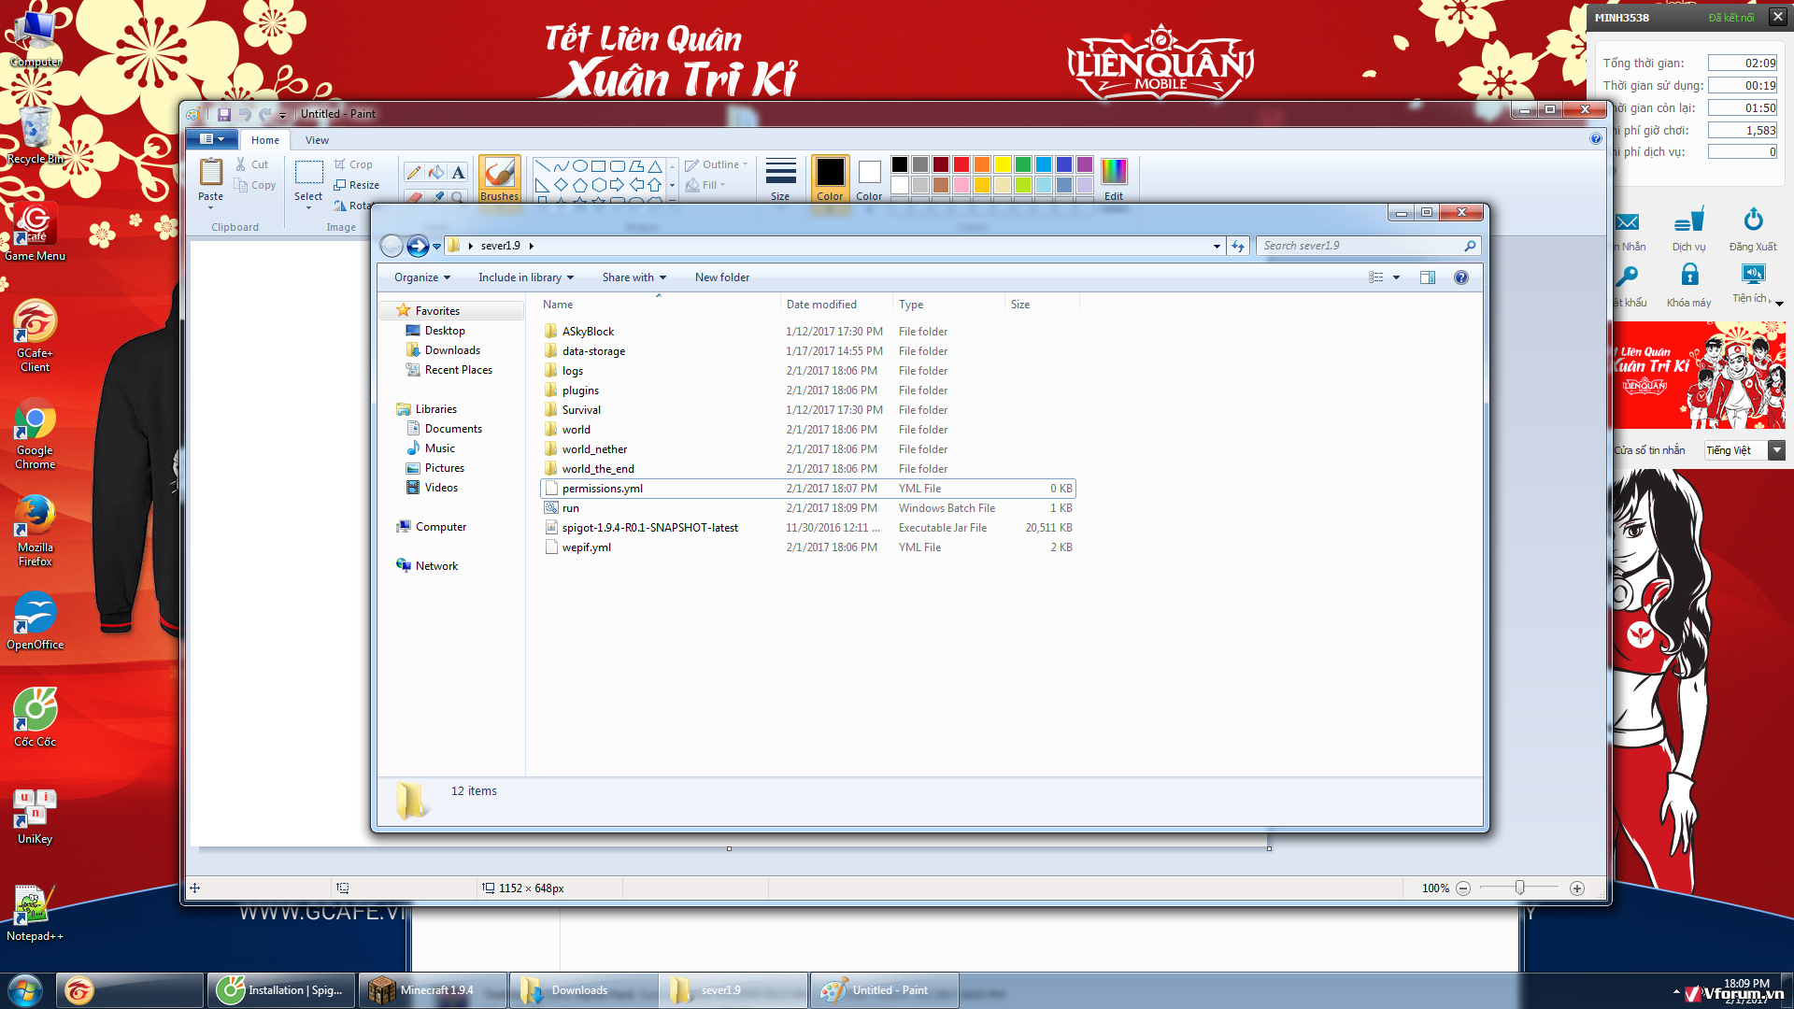Pick the Text tool in Paint
Screen dimensions: 1794x1009
click(x=458, y=172)
